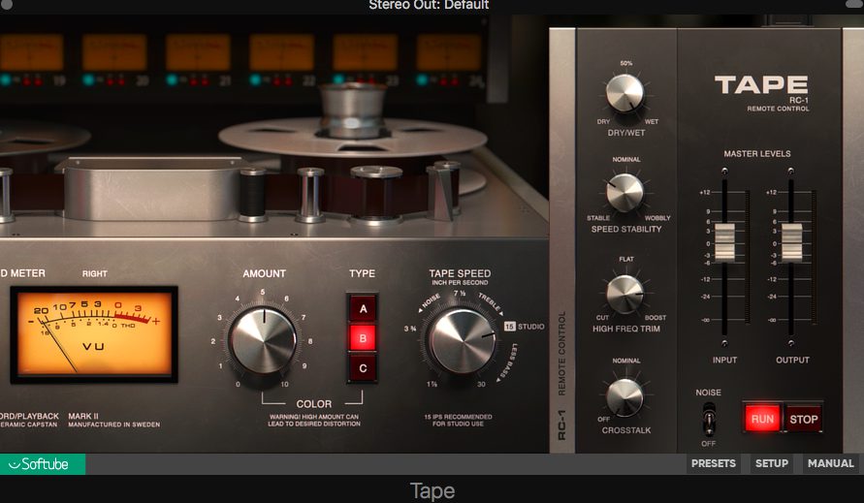Collapse the RC-1 Remote Control strip
The height and width of the screenshot is (503, 864).
pos(562,241)
